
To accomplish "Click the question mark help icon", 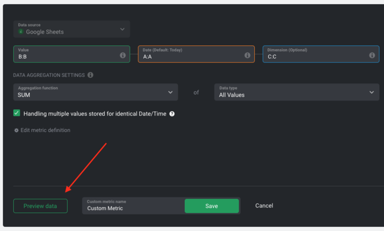I will (x=172, y=114).
